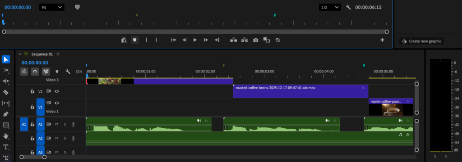462x162 pixels.
Task: Toggle the caption track CC button
Action: tap(79, 72)
